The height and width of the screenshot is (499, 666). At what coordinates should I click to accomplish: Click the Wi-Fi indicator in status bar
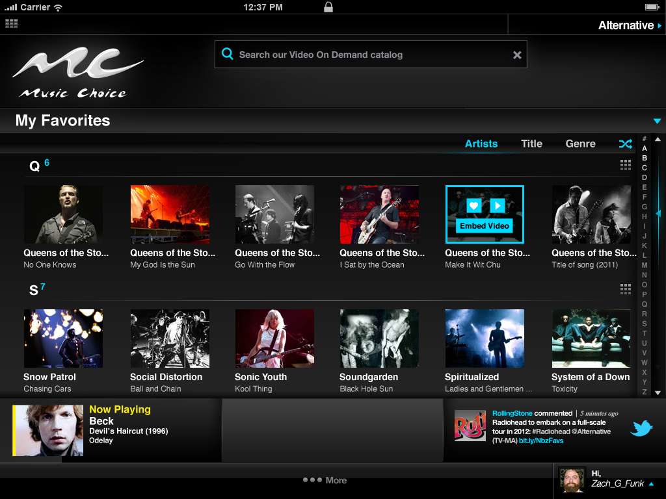58,7
